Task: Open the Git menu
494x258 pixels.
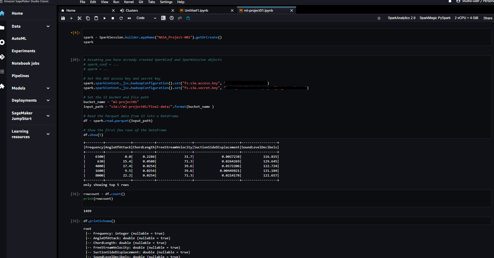Action: 141,2
